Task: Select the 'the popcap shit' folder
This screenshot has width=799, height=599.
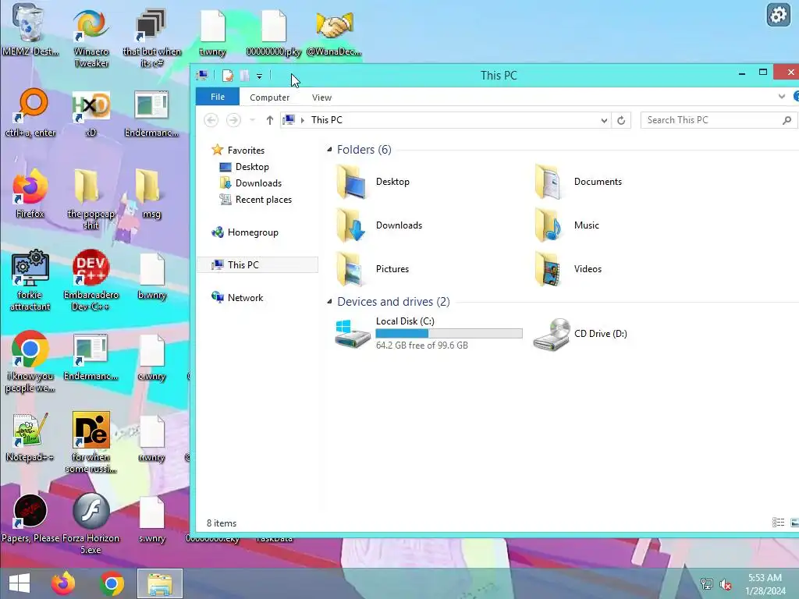Action: pos(91,199)
